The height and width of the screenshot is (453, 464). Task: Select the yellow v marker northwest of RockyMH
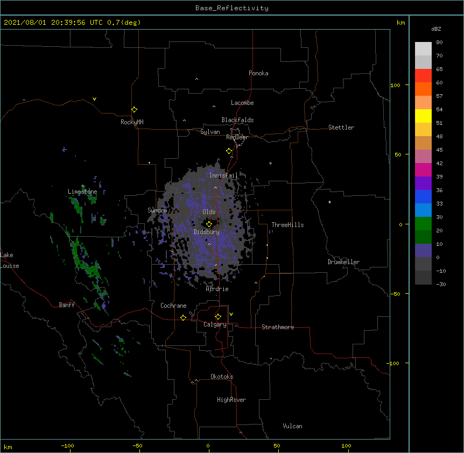pos(94,99)
